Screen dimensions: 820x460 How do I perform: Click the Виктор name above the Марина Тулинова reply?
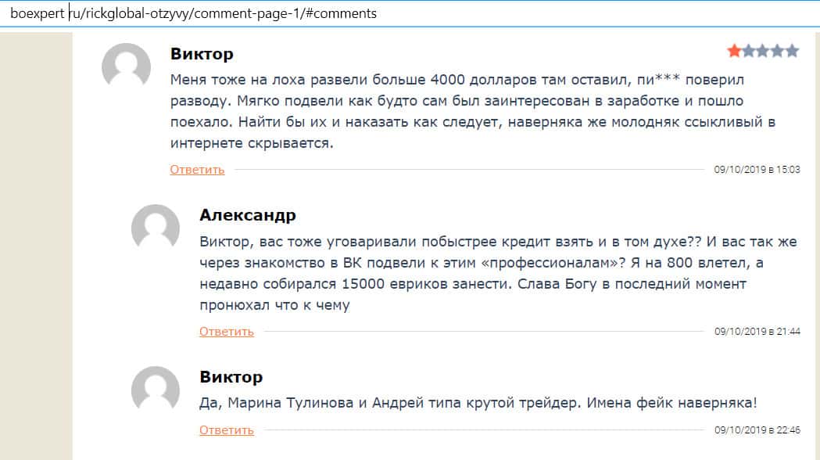click(231, 377)
